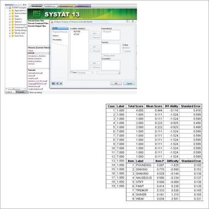Click the Demonstrations folder icon
The width and height of the screenshot is (209, 209).
click(13, 13)
